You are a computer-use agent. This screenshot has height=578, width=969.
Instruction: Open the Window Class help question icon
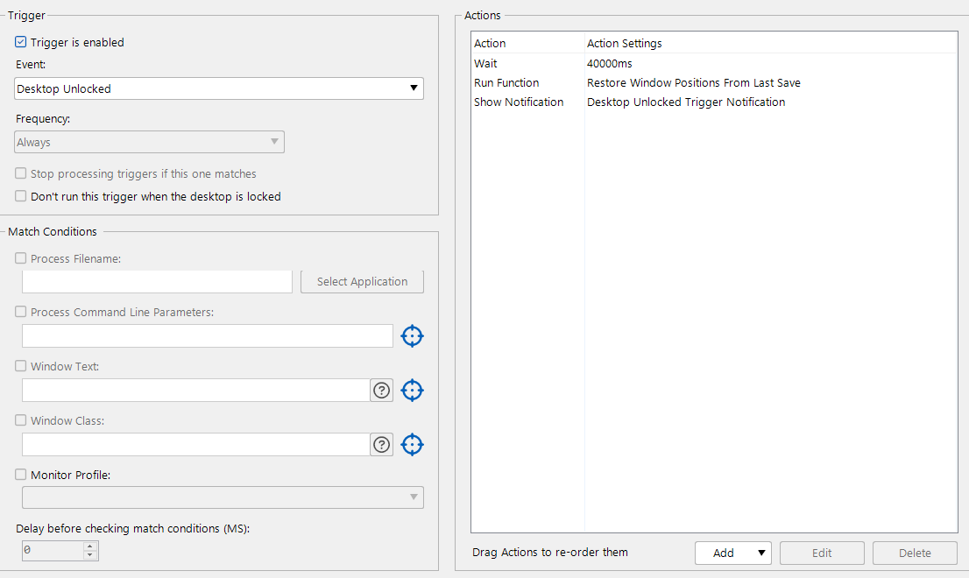point(381,445)
